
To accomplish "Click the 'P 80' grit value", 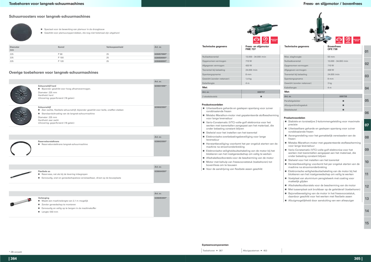I will pos(60,54).
